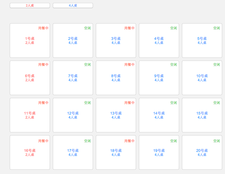Select the 4人桌 filter tab

pyautogui.click(x=73, y=5)
